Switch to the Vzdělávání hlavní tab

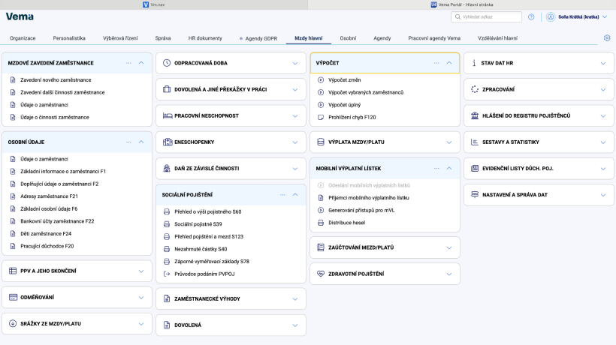pyautogui.click(x=497, y=38)
